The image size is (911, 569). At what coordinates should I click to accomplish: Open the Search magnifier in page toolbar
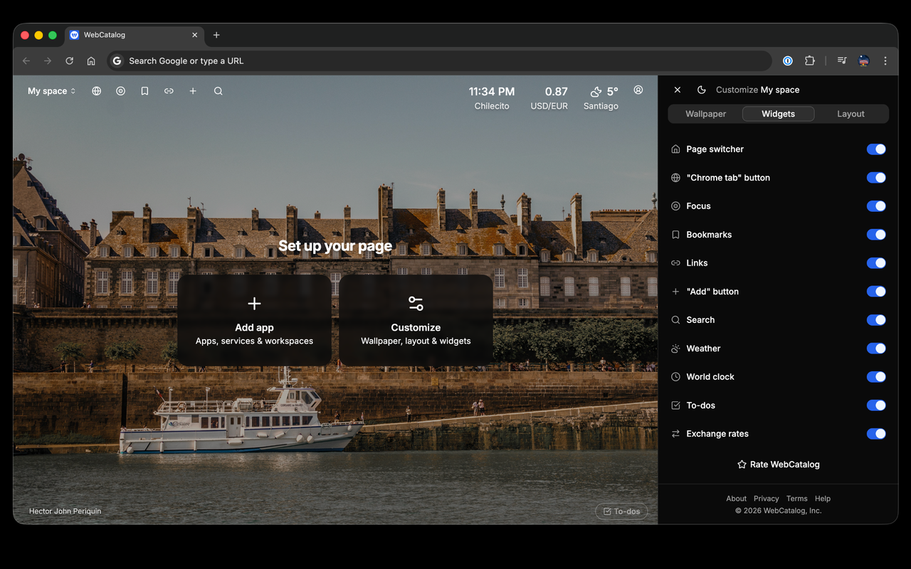pyautogui.click(x=218, y=91)
